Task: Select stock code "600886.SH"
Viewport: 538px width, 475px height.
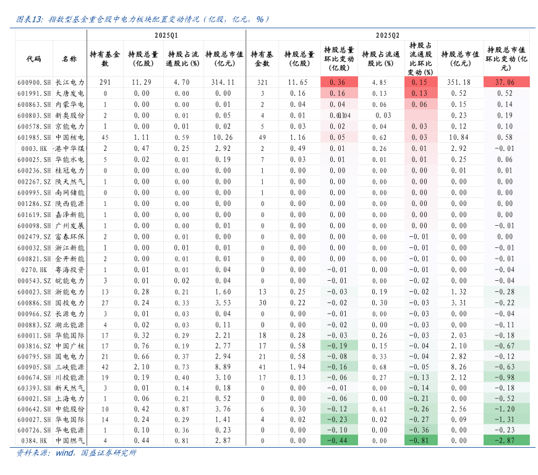Action: (x=34, y=302)
